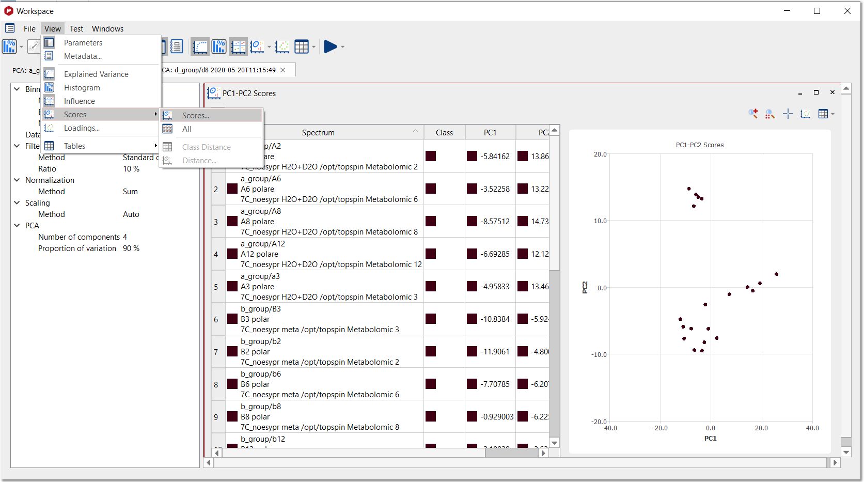Close the PCA: d_group/d8 tab
The image size is (864, 483).
coord(283,70)
